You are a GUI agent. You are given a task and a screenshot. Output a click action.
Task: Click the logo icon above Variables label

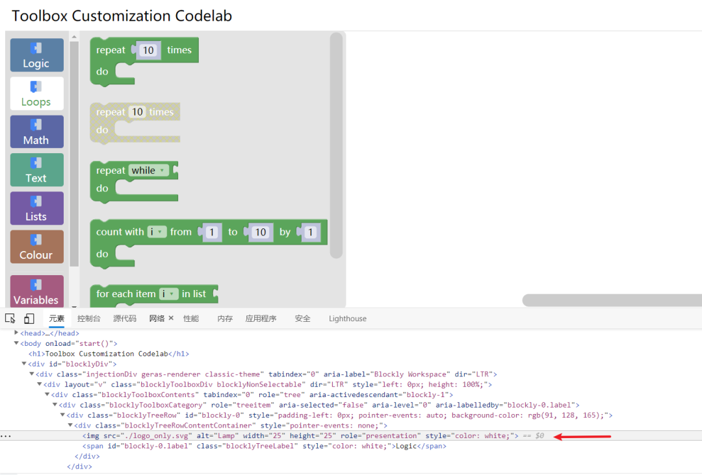tap(36, 285)
